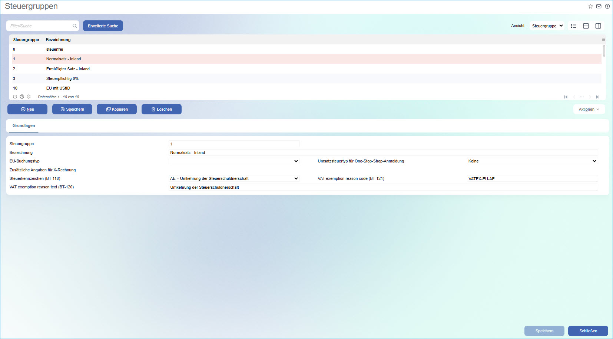Select the Ermäßigter Satz - Inland row

(x=307, y=69)
